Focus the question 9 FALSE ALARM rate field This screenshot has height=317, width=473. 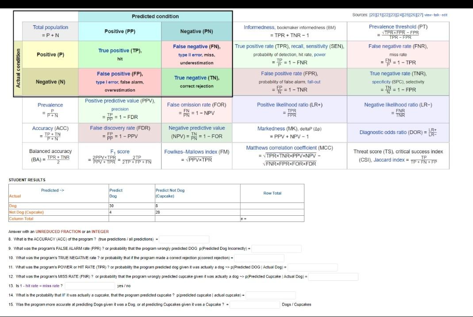click(x=276, y=248)
